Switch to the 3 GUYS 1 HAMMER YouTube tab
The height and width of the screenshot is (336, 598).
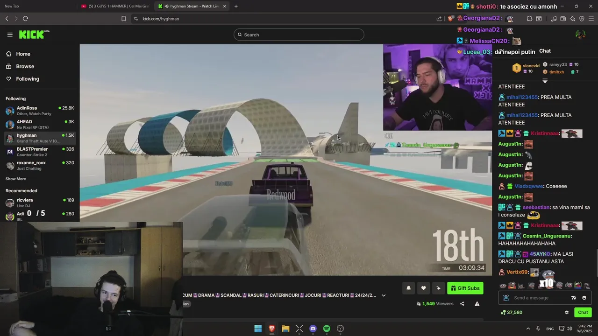tap(115, 6)
